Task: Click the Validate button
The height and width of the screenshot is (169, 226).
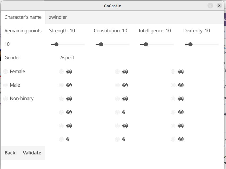Action: tap(32, 153)
